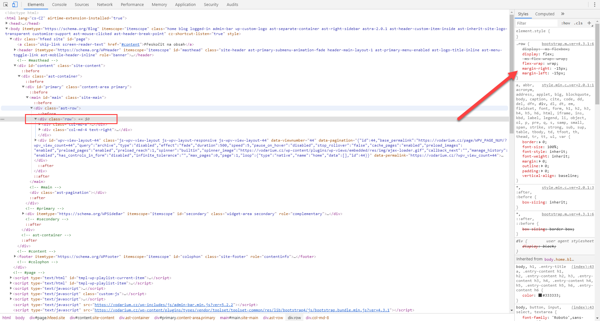600x321 pixels.
Task: Follow the admin-bar.min.js script URL
Action: click(163, 305)
